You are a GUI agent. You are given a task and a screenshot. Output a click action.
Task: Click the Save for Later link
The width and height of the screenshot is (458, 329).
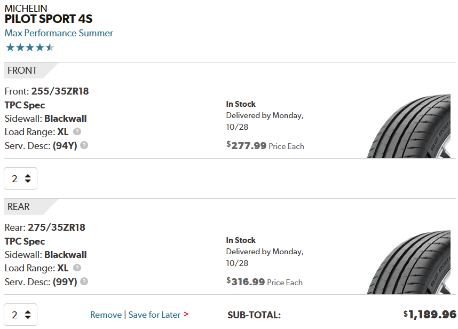pyautogui.click(x=154, y=315)
